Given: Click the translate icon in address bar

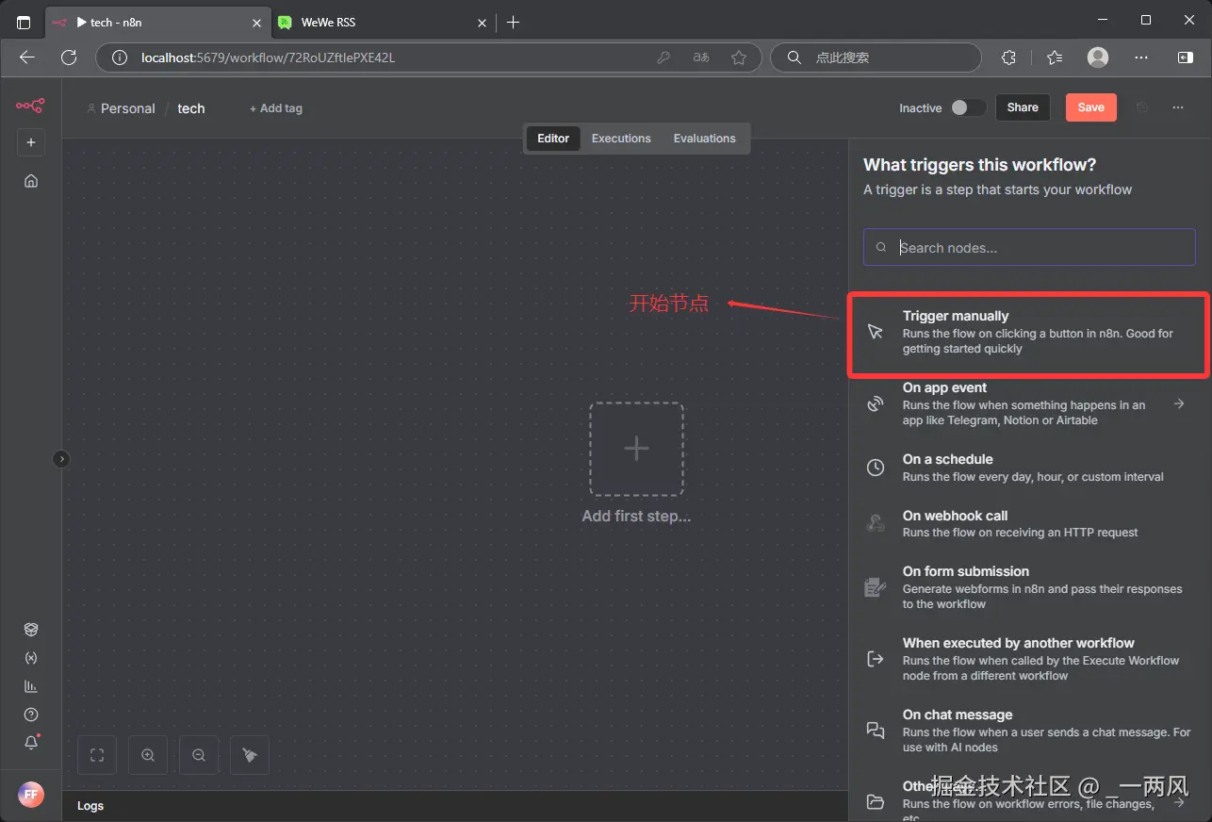Looking at the screenshot, I should tap(701, 58).
